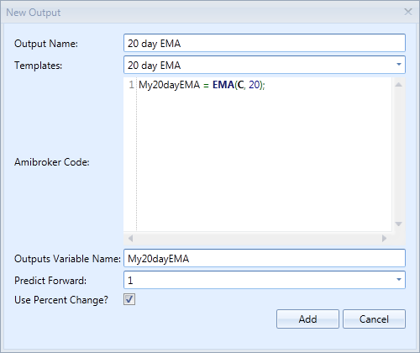This screenshot has height=353, width=420.
Task: Click the horizontal scrollbar track under code
Action: click(x=257, y=239)
